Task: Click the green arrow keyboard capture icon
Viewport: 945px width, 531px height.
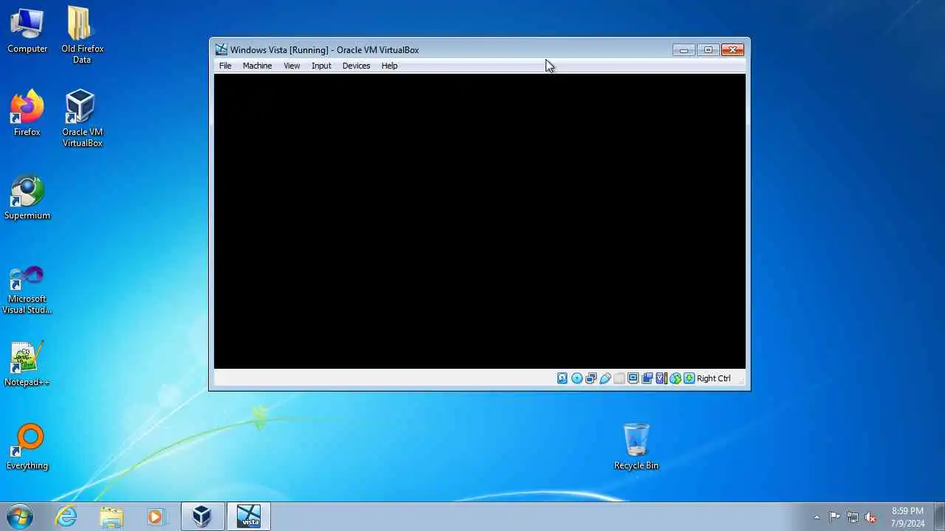Action: click(x=689, y=378)
